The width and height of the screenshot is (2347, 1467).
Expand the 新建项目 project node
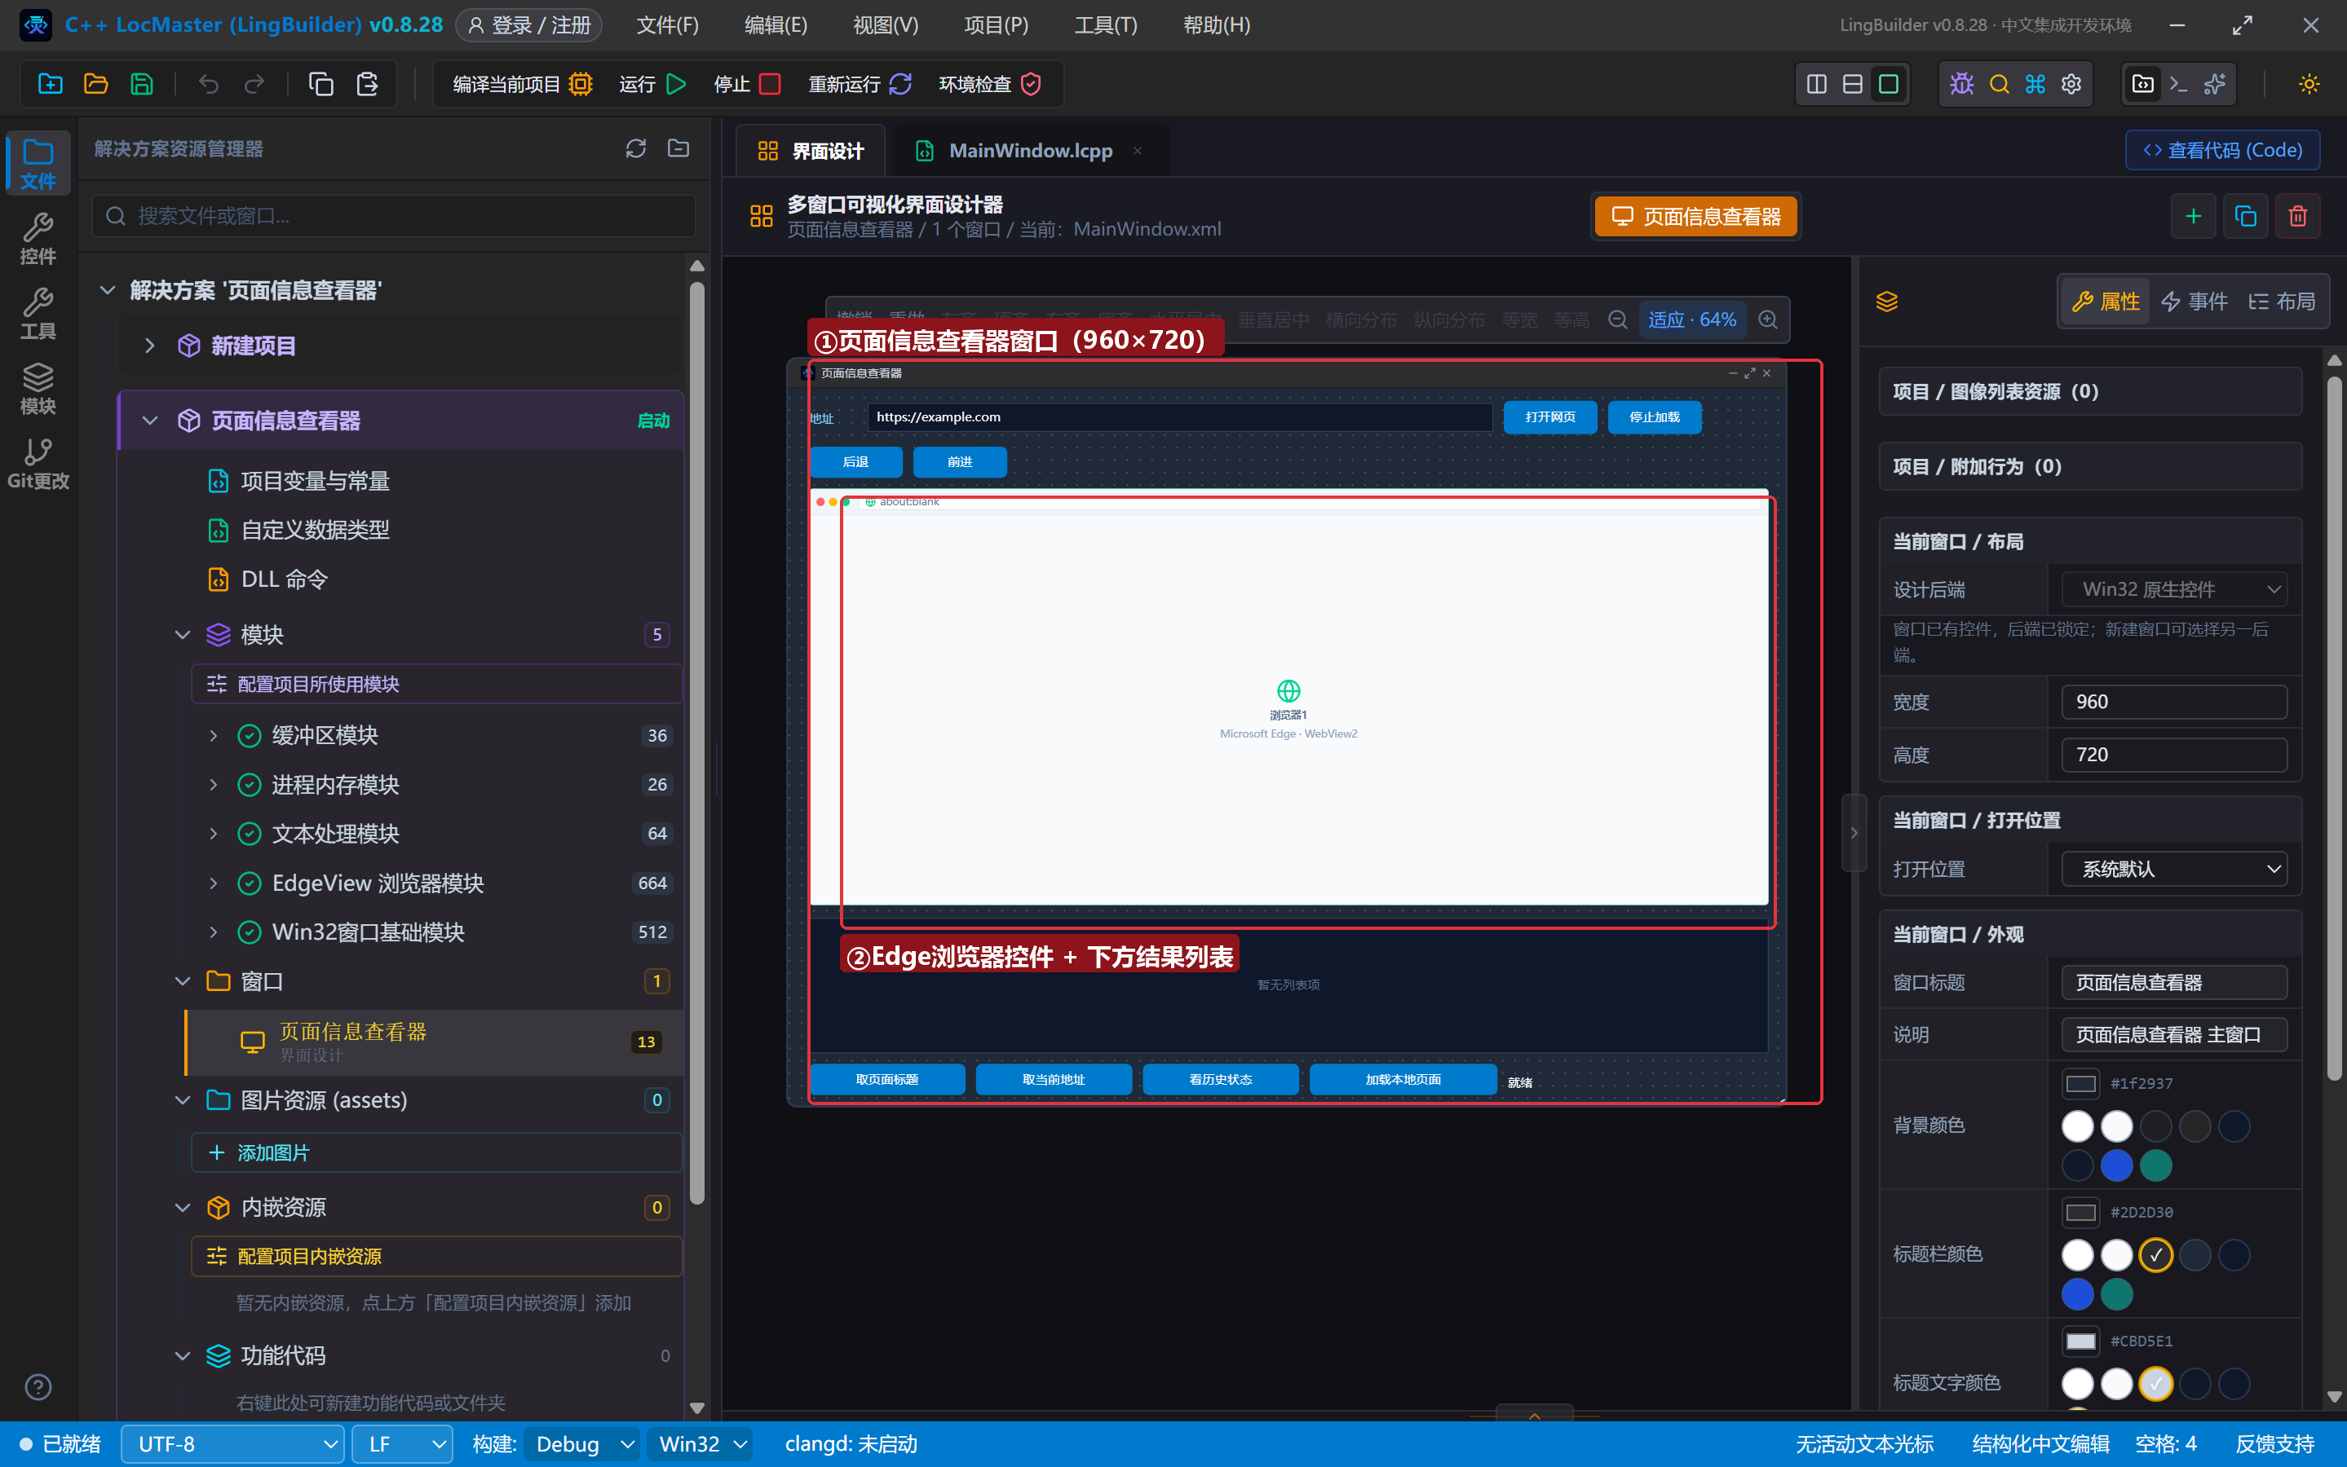pyautogui.click(x=149, y=346)
